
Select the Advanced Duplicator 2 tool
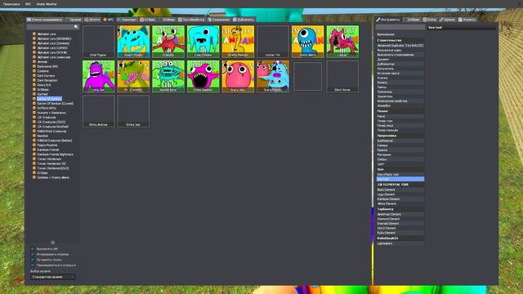[x=400, y=46]
